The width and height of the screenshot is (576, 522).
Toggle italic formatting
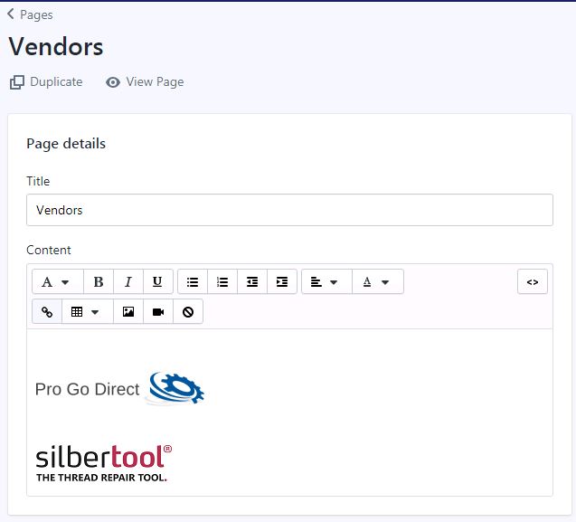click(x=128, y=282)
